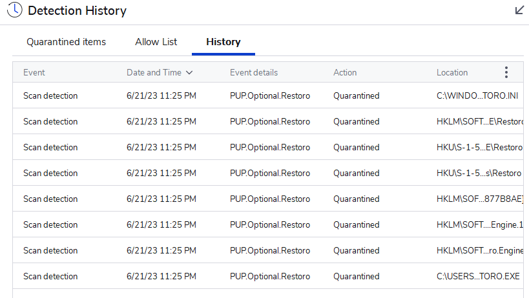Click the Detection History clock icon
This screenshot has height=298, width=529.
[x=14, y=10]
